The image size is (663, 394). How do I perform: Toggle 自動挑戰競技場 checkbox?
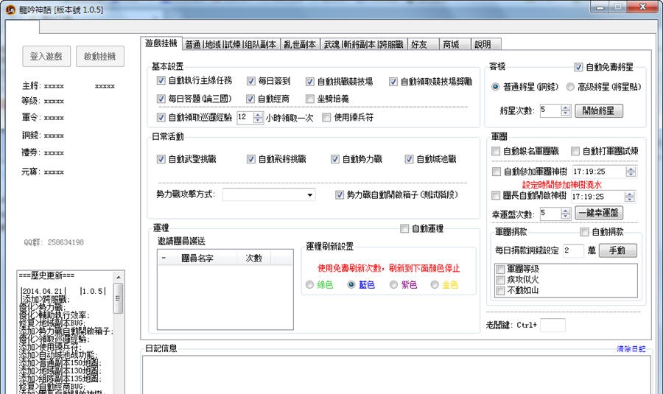point(310,81)
